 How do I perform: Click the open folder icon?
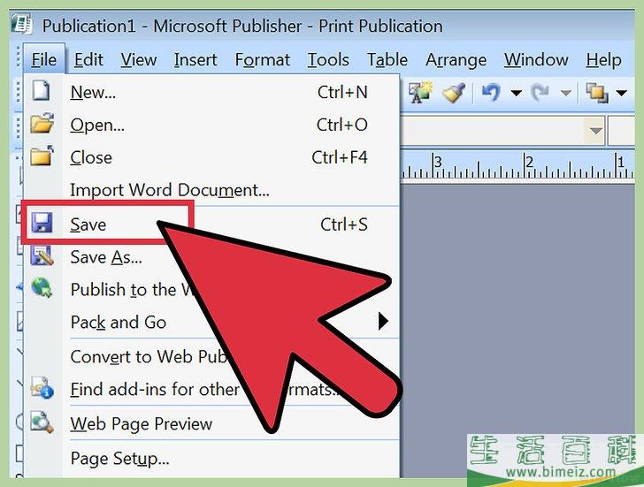[42, 123]
